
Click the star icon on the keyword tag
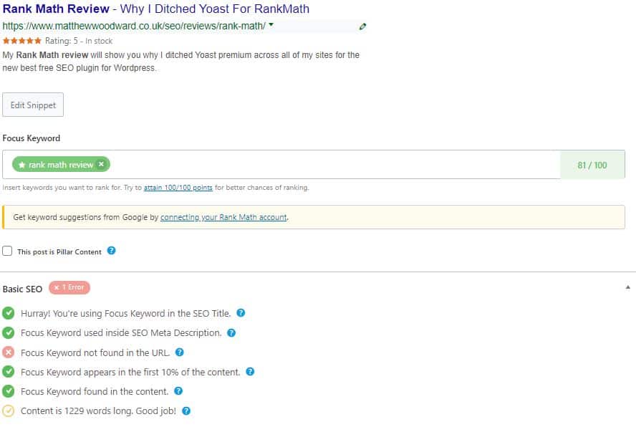tap(22, 165)
